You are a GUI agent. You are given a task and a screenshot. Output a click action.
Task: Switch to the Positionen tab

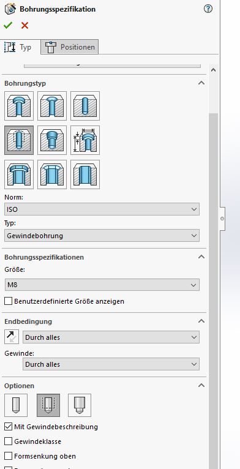click(x=70, y=47)
